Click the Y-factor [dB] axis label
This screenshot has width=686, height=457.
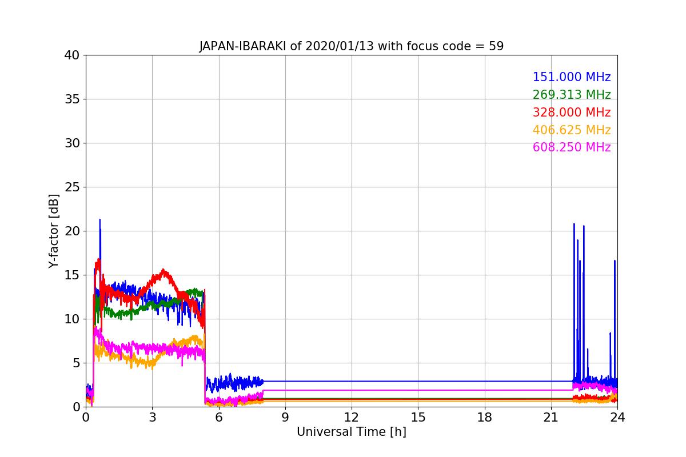pos(54,231)
